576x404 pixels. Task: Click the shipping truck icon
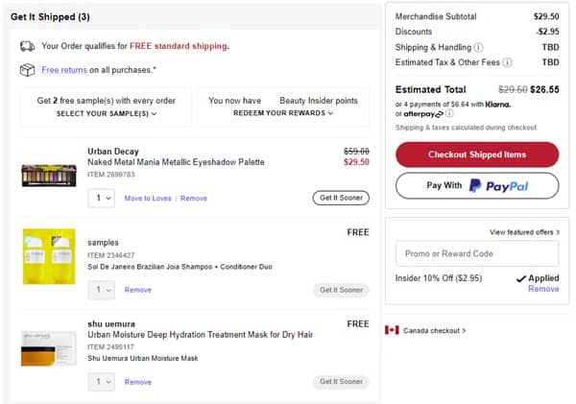click(x=27, y=46)
